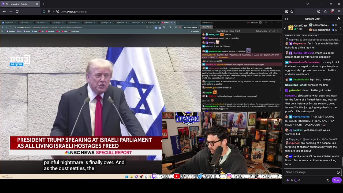Open the chat community users list
This screenshot has width=343, height=193.
tap(339, 19)
